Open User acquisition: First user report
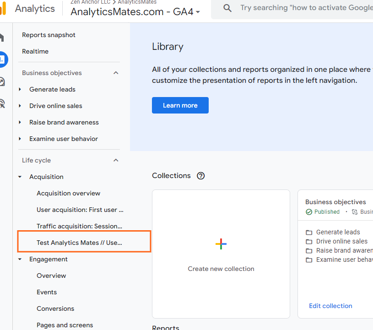373x330 pixels. (x=80, y=210)
